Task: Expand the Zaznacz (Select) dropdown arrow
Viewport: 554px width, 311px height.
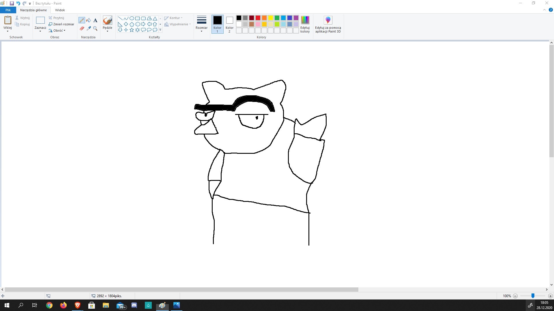Action: 40,31
